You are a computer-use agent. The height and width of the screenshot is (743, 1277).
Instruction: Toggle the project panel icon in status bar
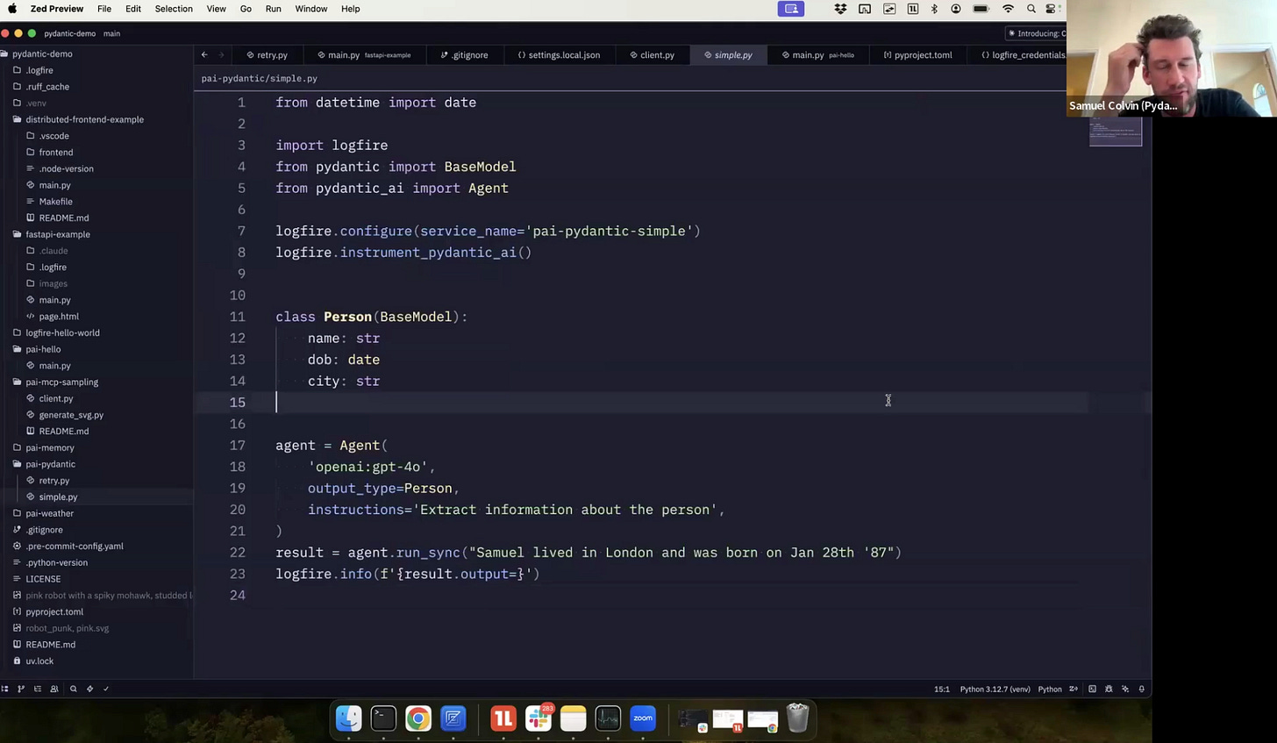[x=4, y=689]
